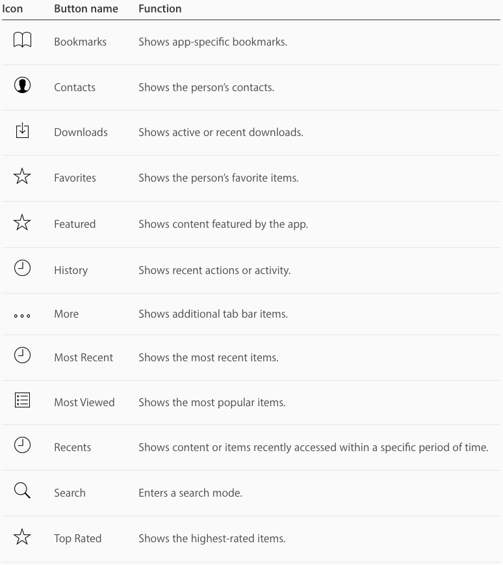Click the Downloads arrow-in-box icon

(22, 130)
